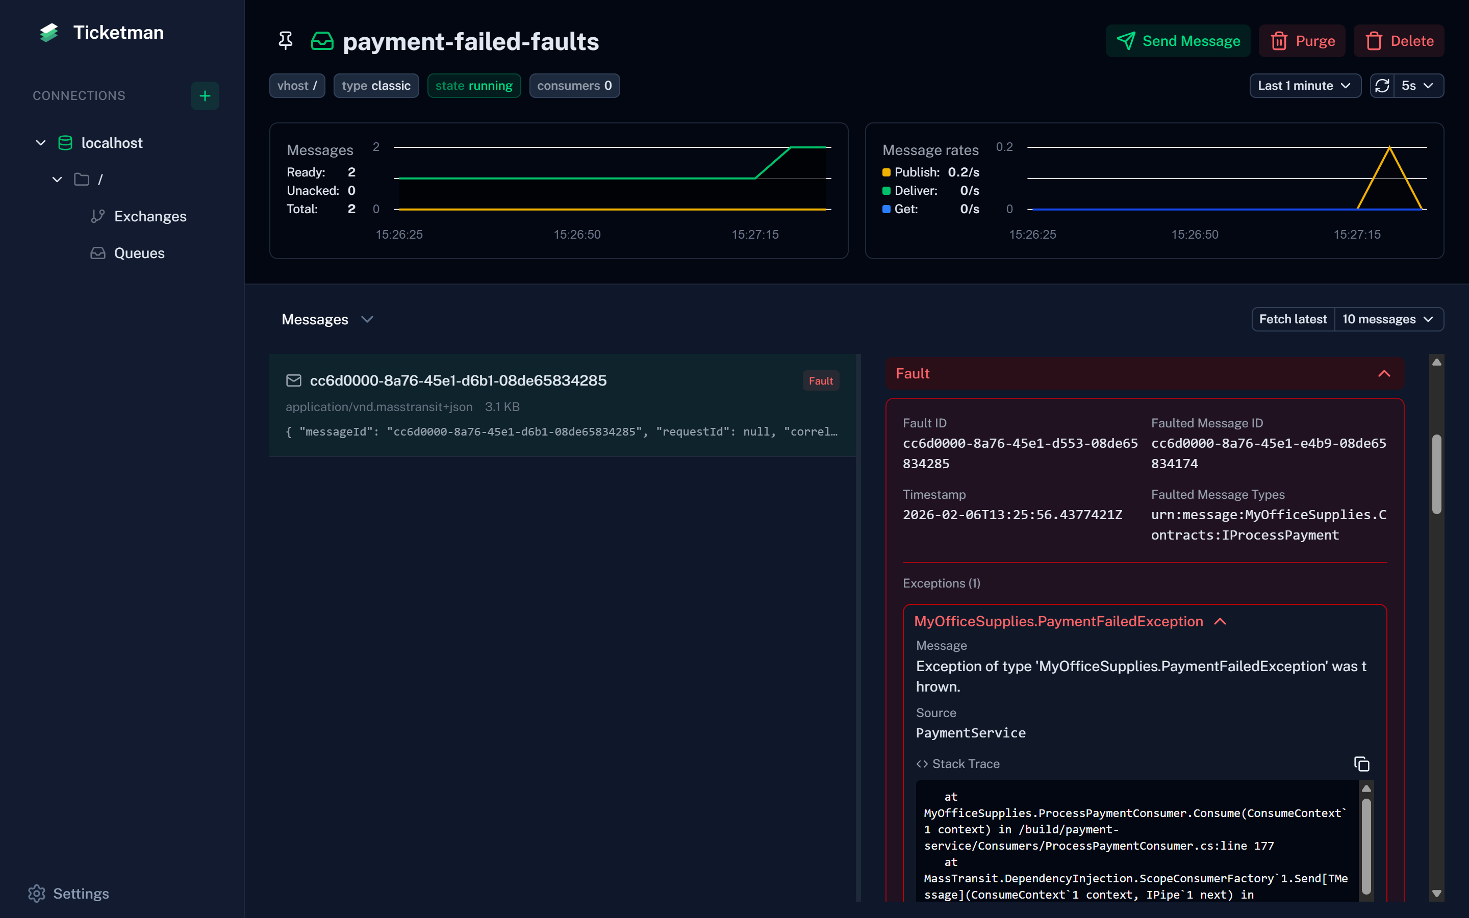The width and height of the screenshot is (1469, 918).
Task: Click the envelope icon on the message
Action: point(294,380)
